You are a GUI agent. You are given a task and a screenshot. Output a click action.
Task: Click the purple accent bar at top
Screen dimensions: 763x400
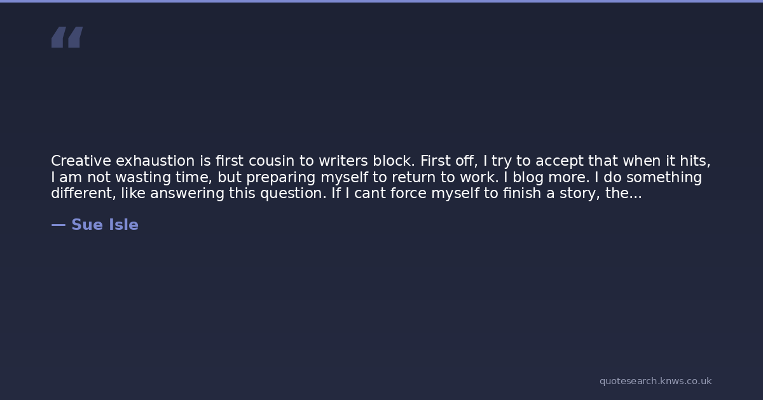[381, 1]
